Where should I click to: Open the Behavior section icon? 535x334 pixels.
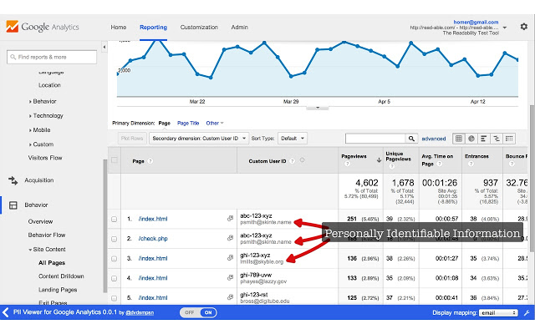[13, 205]
